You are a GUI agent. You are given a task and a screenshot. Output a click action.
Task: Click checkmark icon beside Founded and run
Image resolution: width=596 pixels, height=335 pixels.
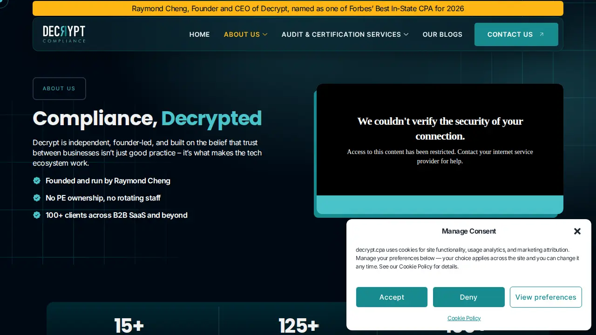[x=37, y=181]
